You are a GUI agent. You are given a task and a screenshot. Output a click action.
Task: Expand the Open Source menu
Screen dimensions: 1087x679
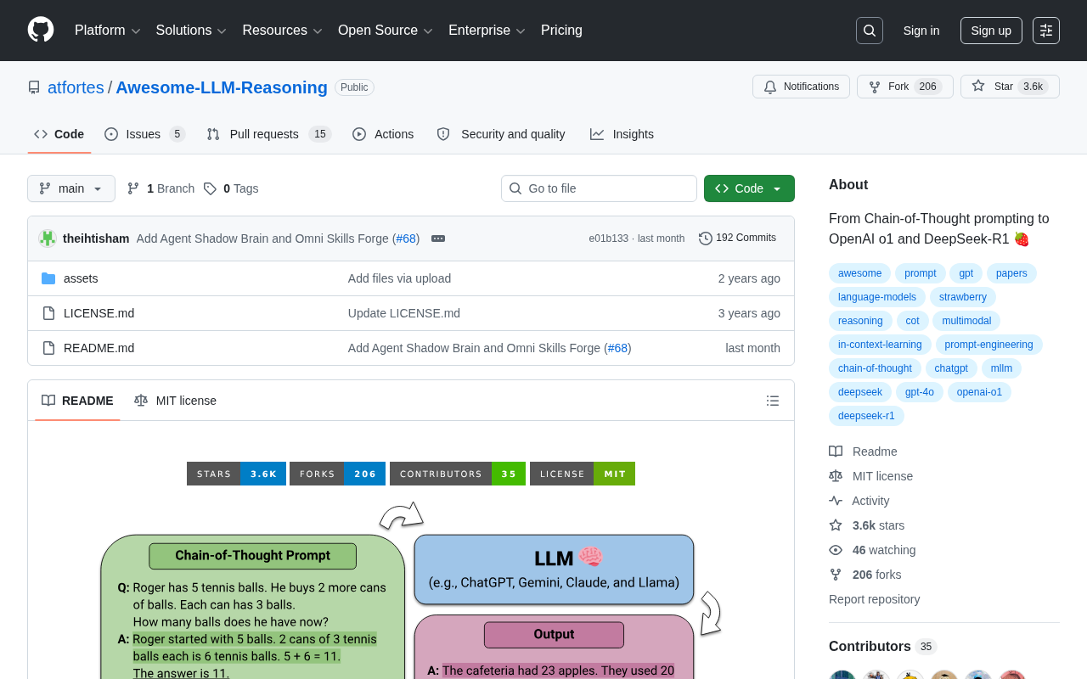point(386,31)
